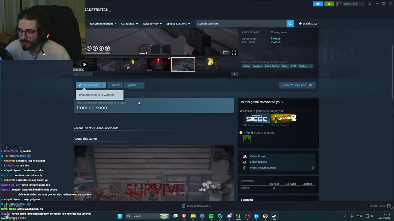Open Friends & Chat

(x=380, y=206)
